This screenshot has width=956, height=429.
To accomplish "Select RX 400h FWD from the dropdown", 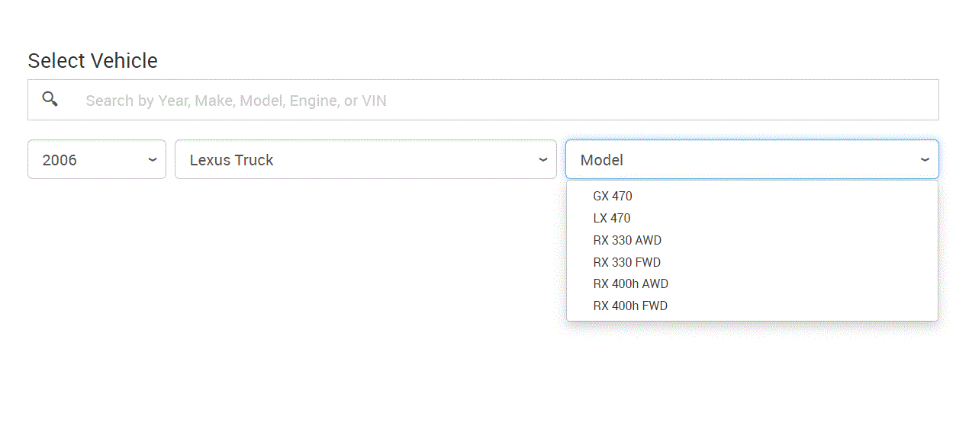I will [630, 306].
